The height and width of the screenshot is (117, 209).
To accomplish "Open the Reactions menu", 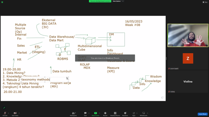I will click(x=125, y=114).
